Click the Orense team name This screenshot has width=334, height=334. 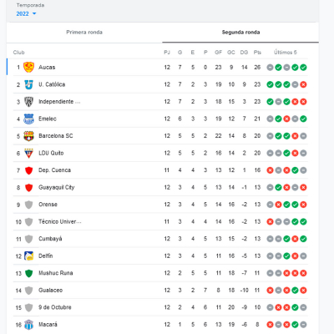pyautogui.click(x=48, y=205)
